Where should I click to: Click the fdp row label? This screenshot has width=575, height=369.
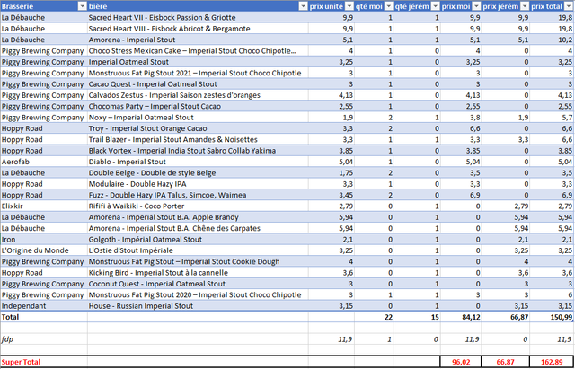pos(7,339)
